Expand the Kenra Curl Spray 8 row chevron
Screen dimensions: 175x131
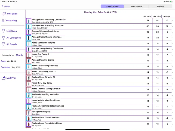172,55
